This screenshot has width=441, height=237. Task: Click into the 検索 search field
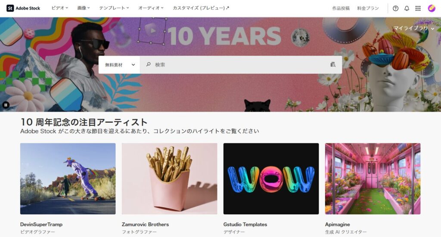click(x=241, y=65)
